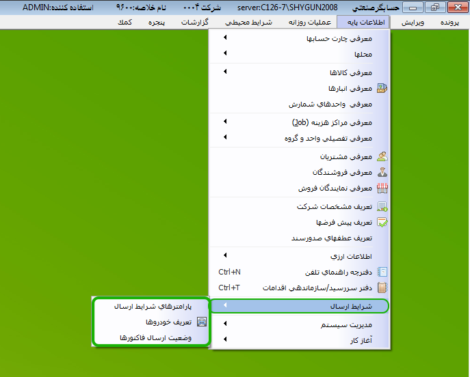Click the warehouse icon beside معرفي انبارها
The image size is (470, 377).
[382, 88]
